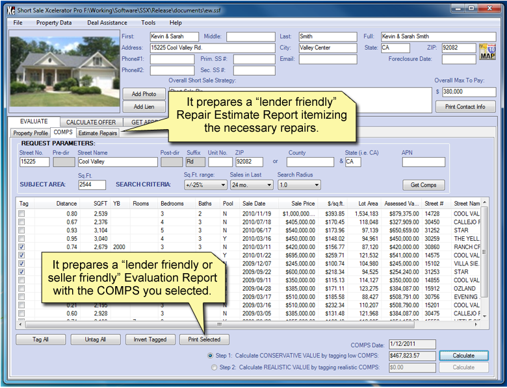Click the Invert Tagged button

point(150,339)
